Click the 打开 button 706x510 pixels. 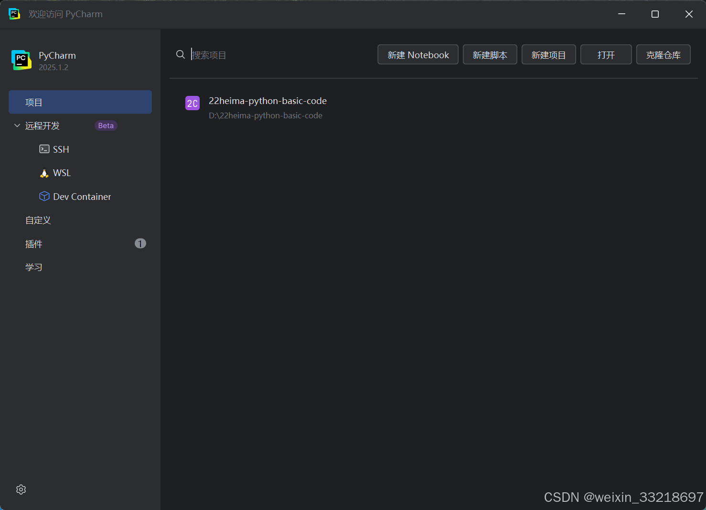point(606,54)
